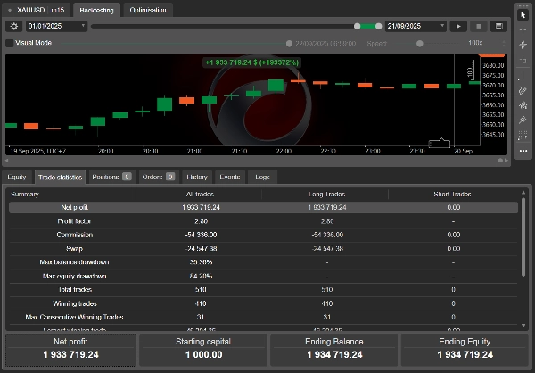Enable the Visual Mode checkbox
The height and width of the screenshot is (373, 535).
10,43
